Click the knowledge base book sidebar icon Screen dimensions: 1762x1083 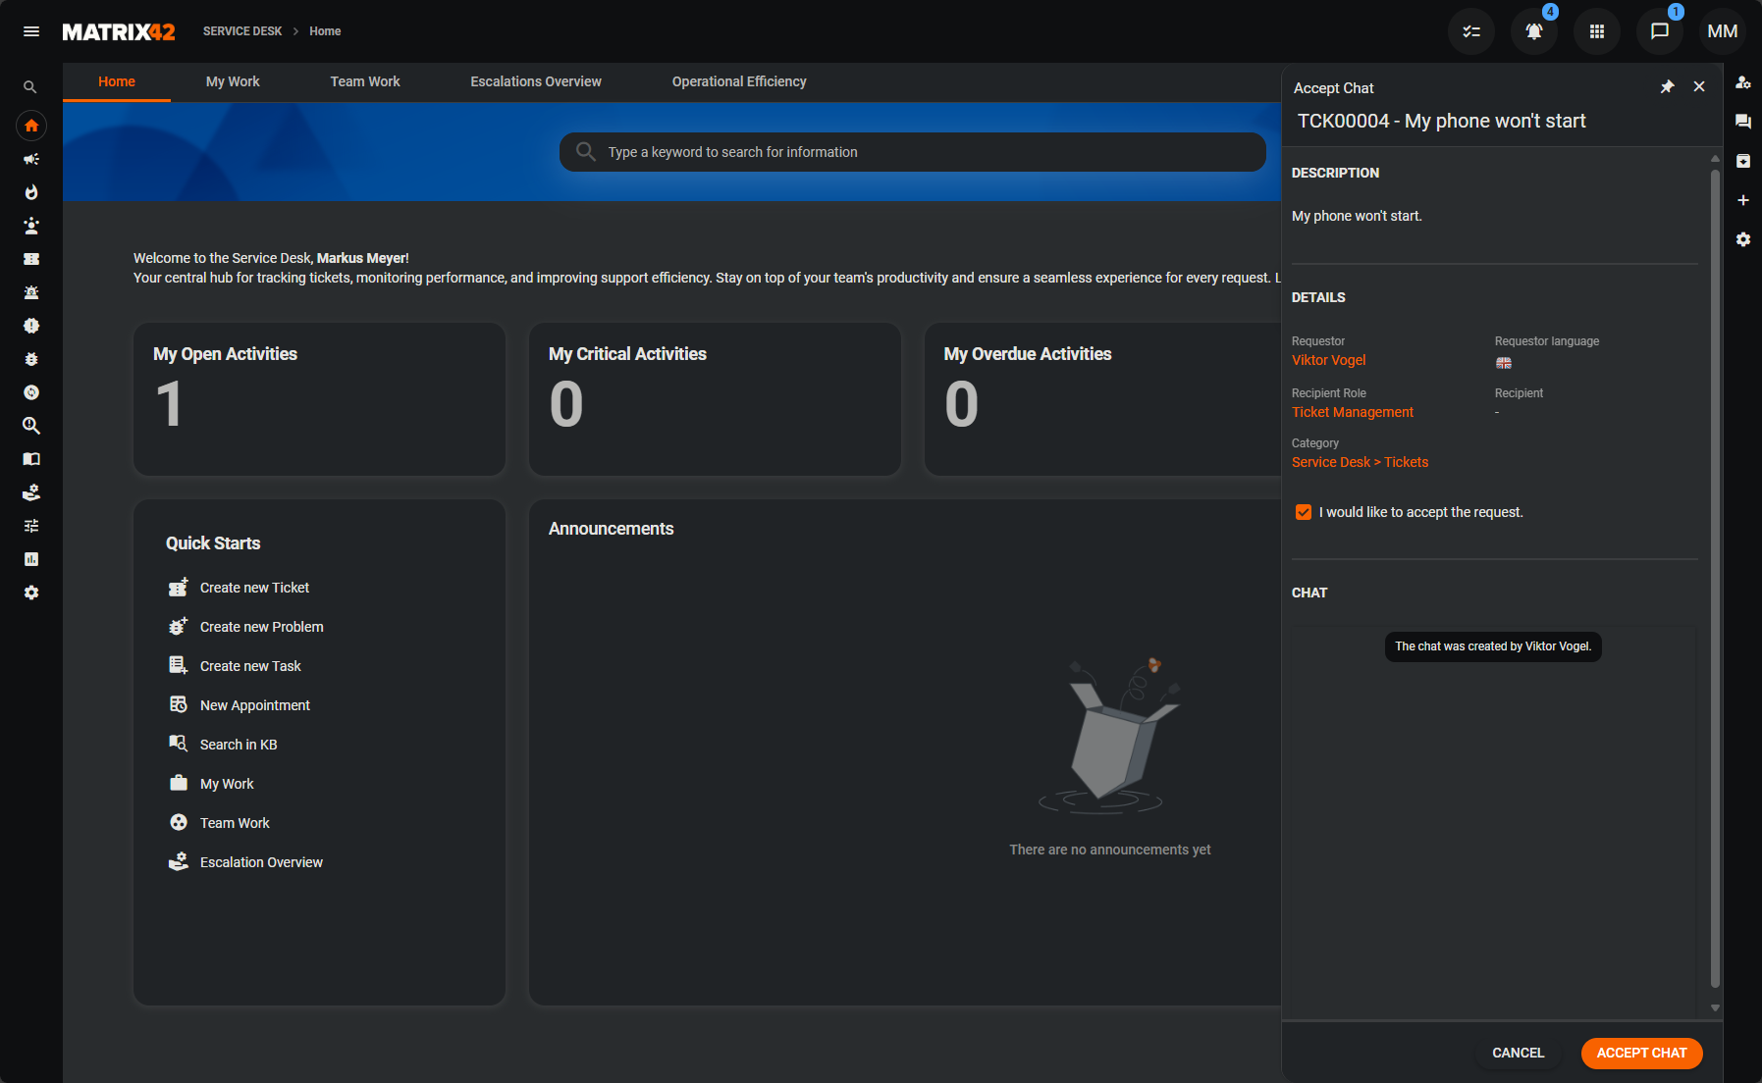tap(31, 459)
